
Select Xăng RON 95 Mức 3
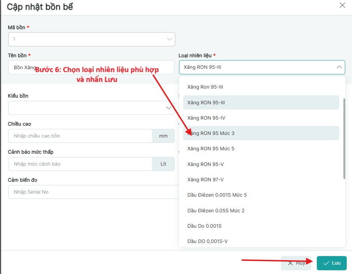(211, 133)
